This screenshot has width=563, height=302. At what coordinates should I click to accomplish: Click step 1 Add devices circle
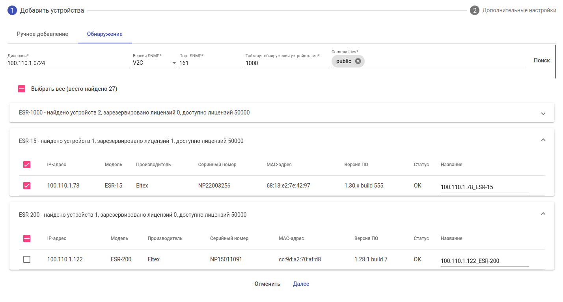tap(12, 10)
